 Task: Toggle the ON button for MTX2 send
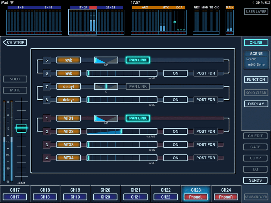175,131
